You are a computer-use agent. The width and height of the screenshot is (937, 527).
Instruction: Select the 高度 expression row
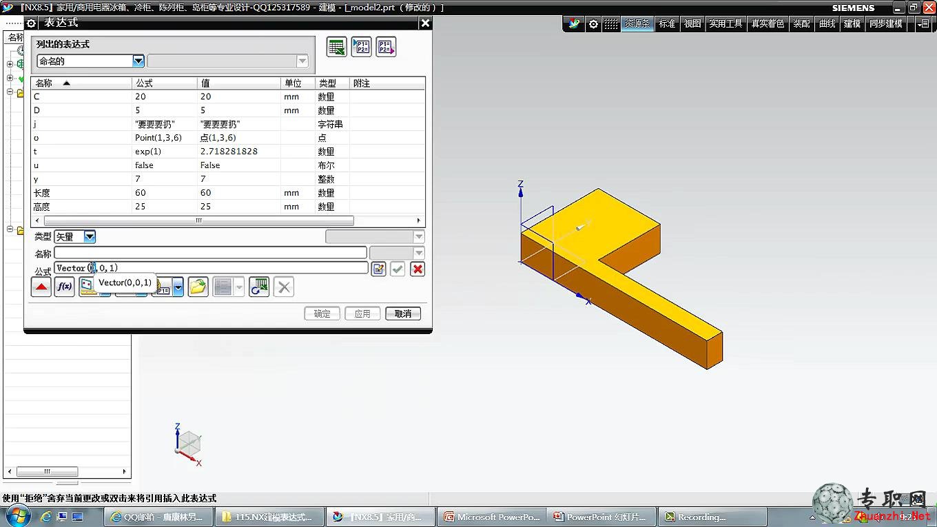[x=227, y=207]
